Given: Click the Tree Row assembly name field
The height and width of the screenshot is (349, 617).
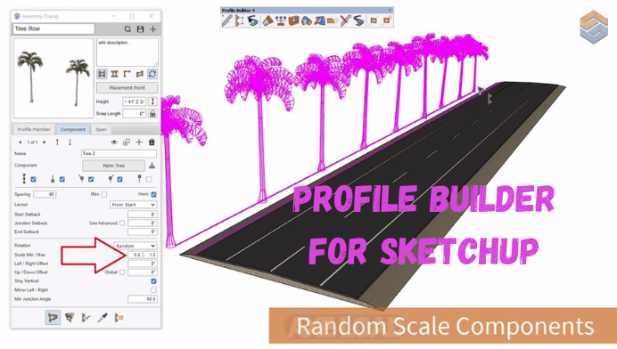Looking at the screenshot, I should tap(53, 28).
